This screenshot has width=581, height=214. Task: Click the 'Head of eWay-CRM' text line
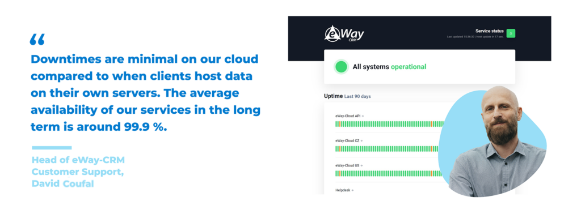point(78,160)
